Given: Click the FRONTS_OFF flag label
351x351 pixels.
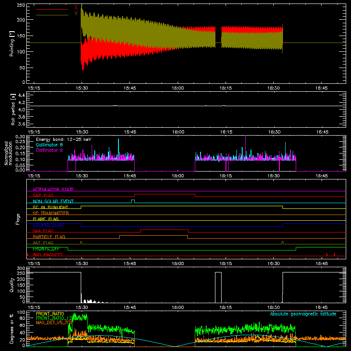Looking at the screenshot, I should tap(46, 249).
